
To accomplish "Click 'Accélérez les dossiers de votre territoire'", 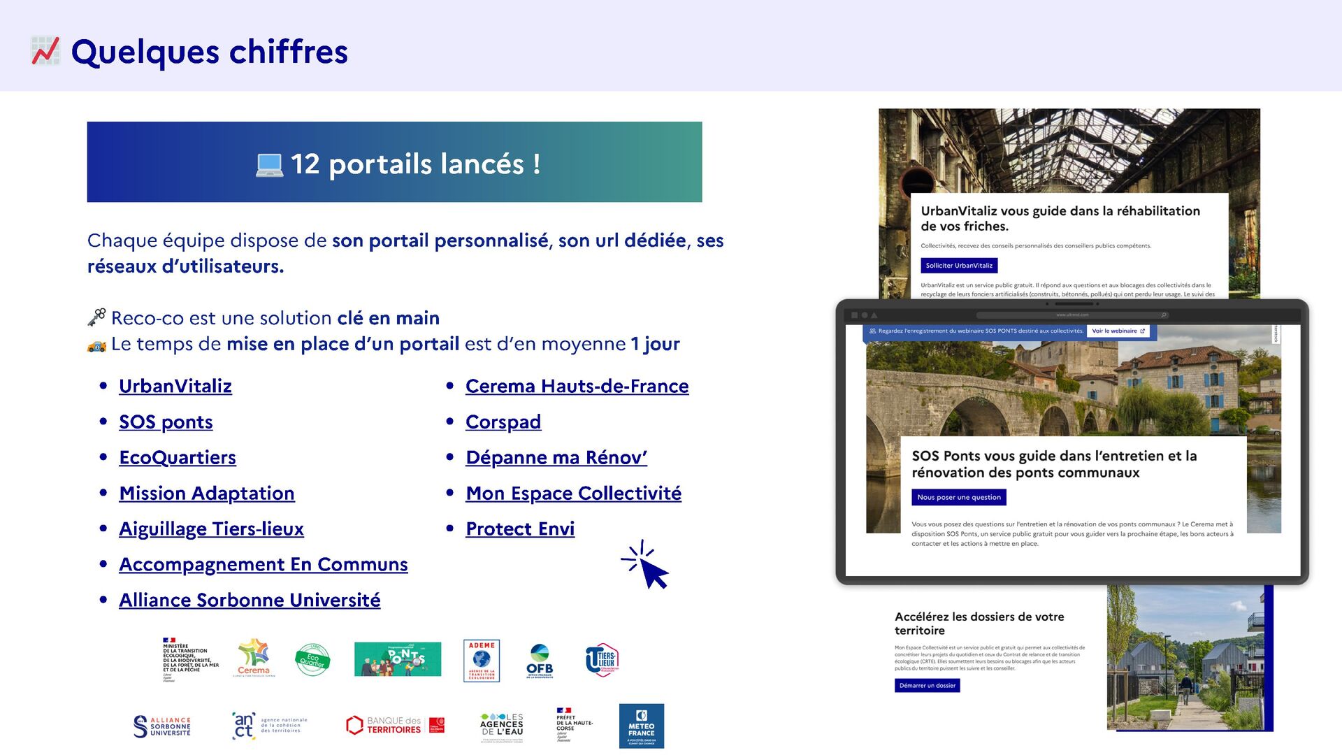I will pyautogui.click(x=979, y=624).
